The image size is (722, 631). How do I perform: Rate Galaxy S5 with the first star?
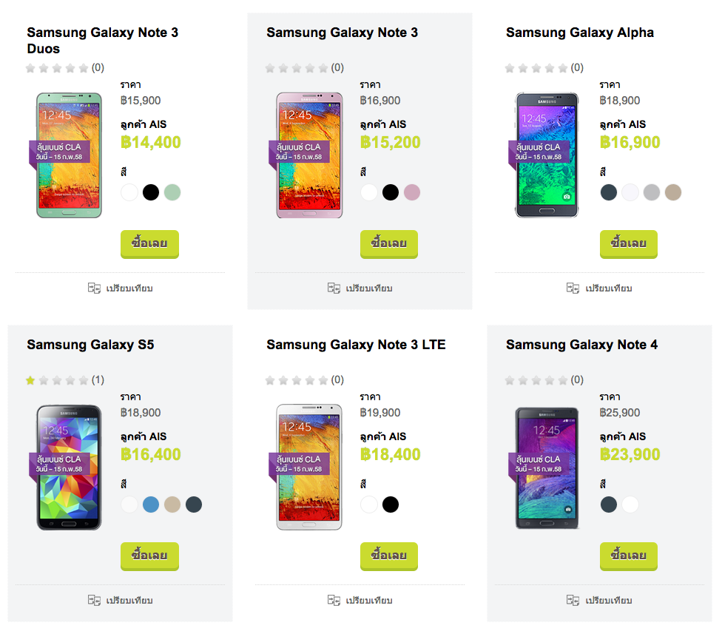[30, 380]
